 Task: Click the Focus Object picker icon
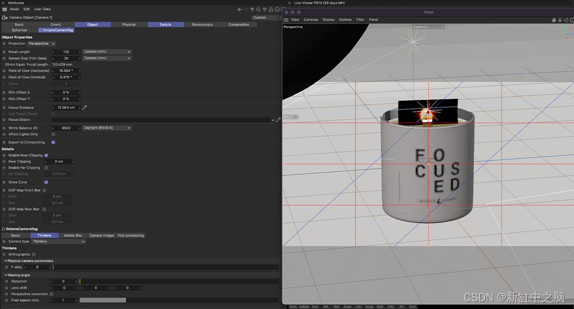tap(278, 119)
